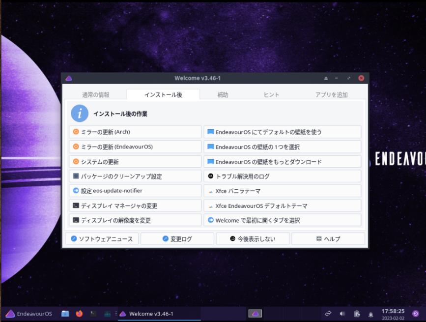Open the notifications bell tray icon

point(370,315)
